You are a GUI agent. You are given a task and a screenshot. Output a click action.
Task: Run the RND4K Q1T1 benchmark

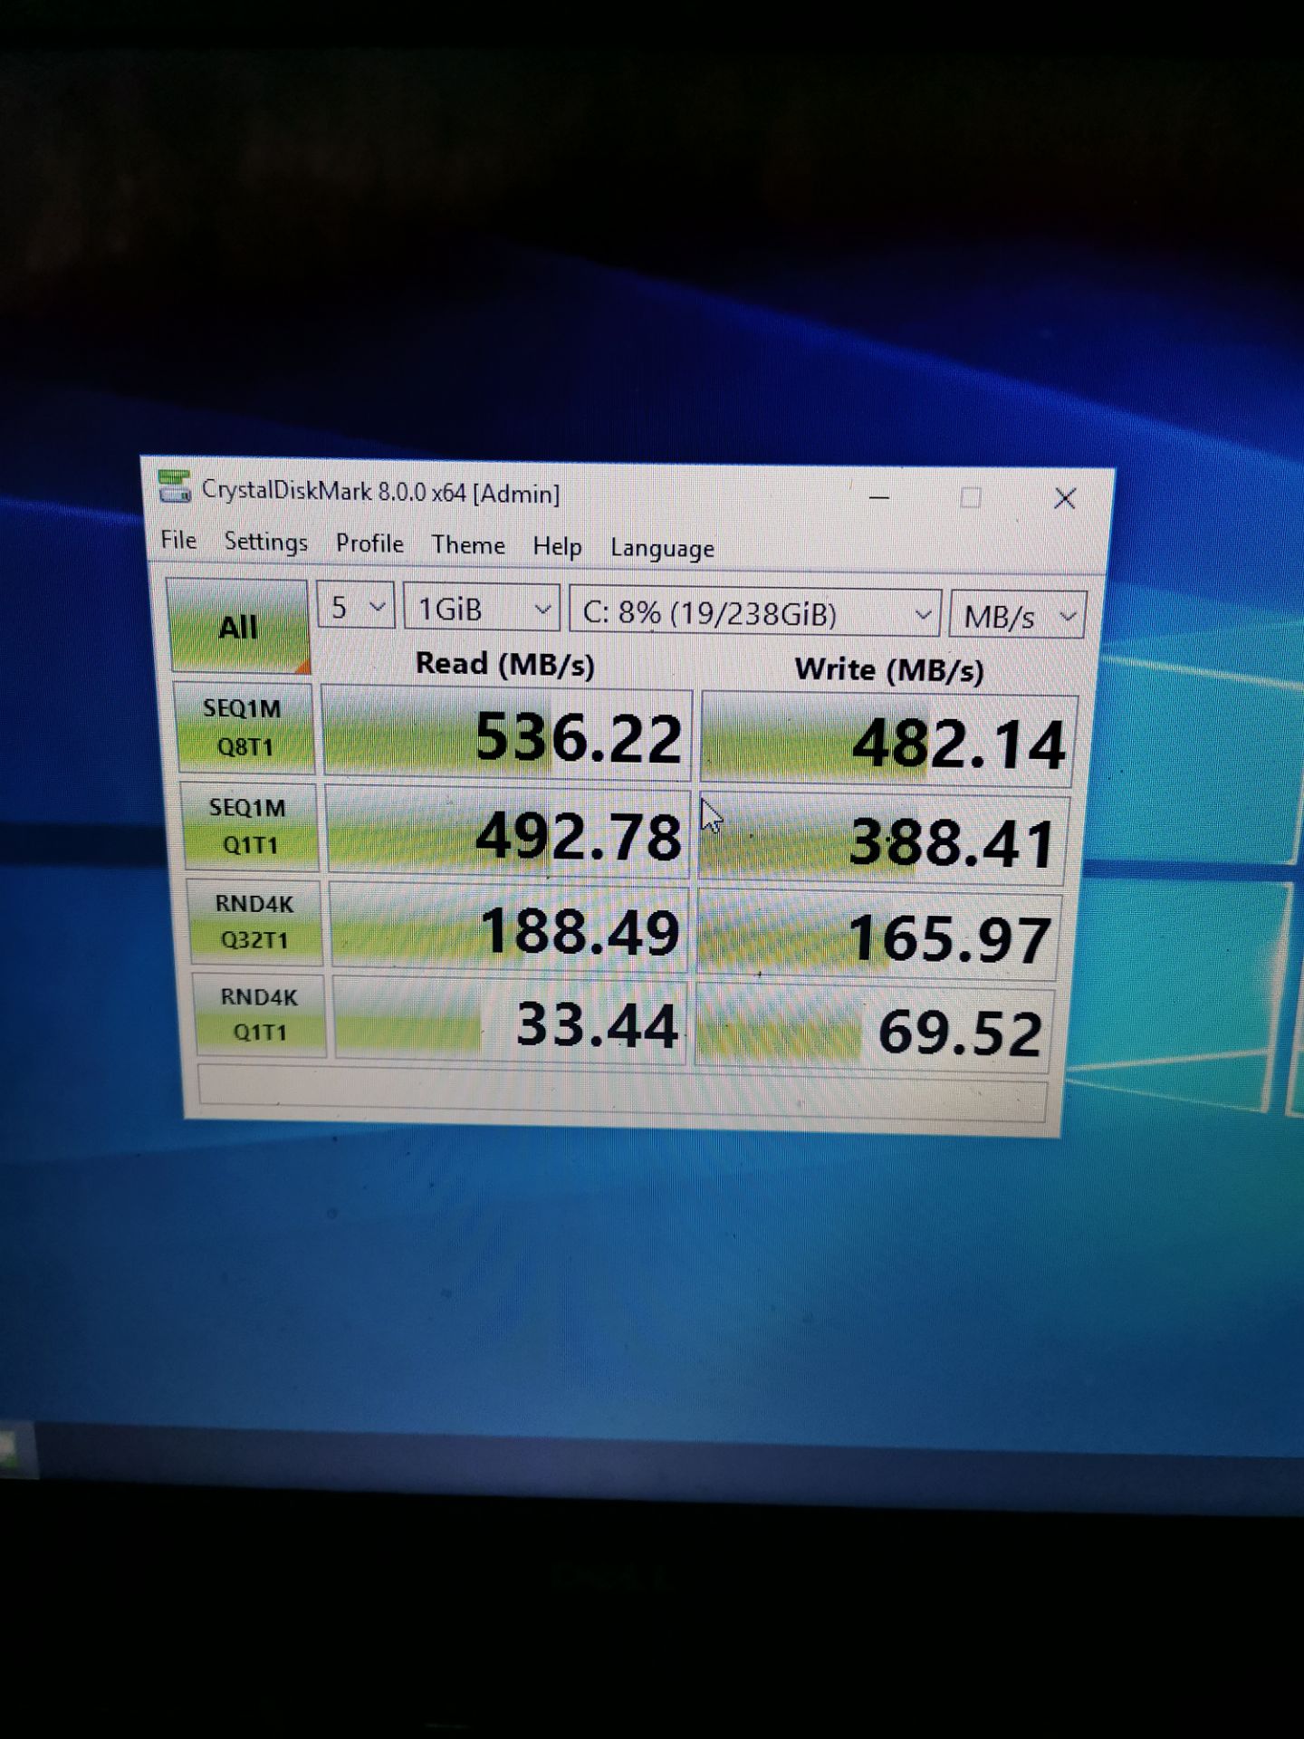[x=260, y=1014]
